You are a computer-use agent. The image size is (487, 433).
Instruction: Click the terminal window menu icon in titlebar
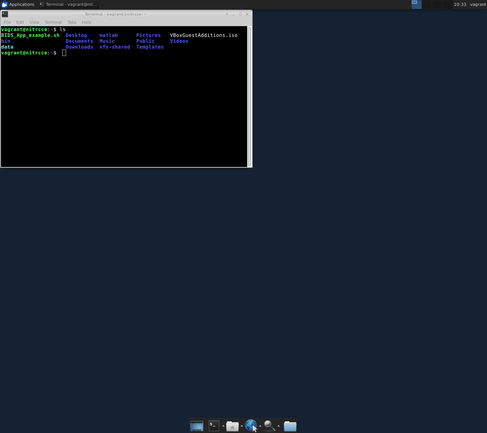pyautogui.click(x=5, y=14)
